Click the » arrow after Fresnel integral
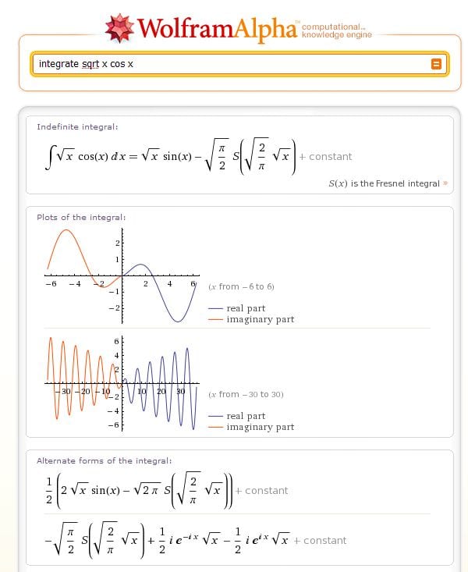Viewport: 468px width, 572px height. [x=445, y=183]
